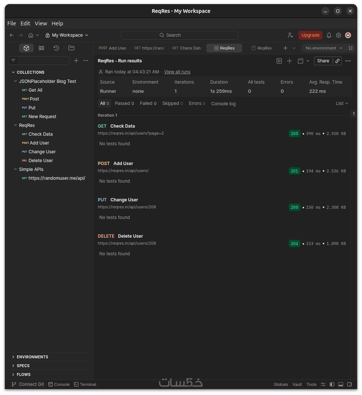Open the View menu
The width and height of the screenshot is (362, 395).
click(41, 23)
